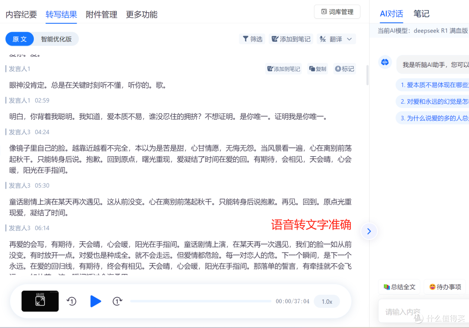Skip forward with the forward icon
Viewport: 469px width, 328px height.
[x=117, y=301]
